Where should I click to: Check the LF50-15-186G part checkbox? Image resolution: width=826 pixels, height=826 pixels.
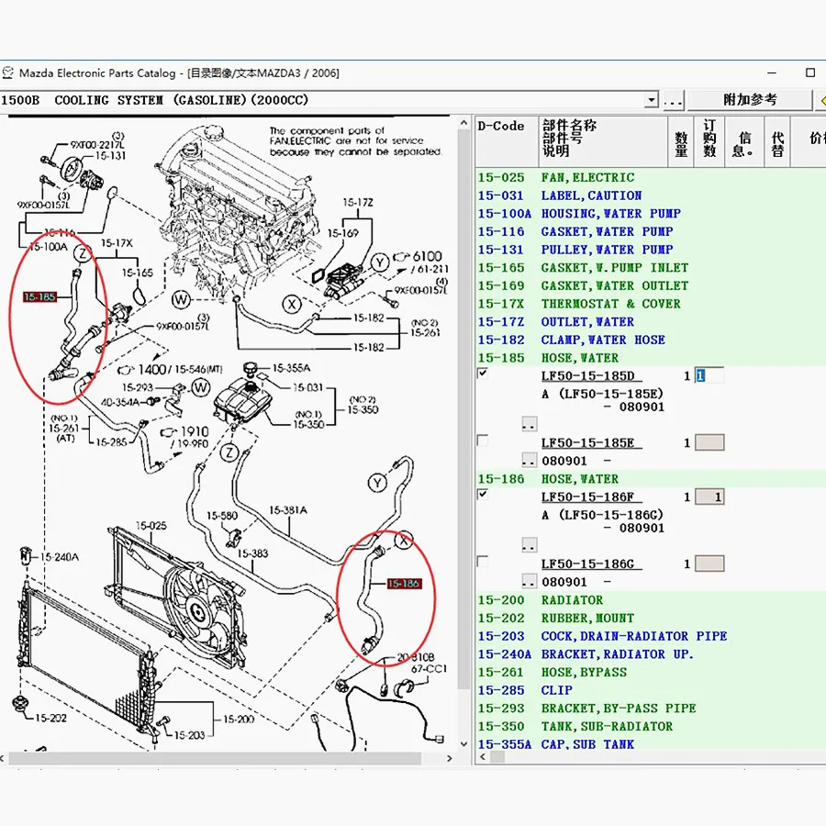(482, 562)
